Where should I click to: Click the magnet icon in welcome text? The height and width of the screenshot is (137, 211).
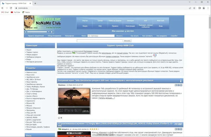tap(155, 56)
